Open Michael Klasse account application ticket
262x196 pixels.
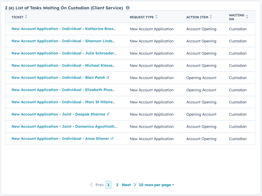63,65
